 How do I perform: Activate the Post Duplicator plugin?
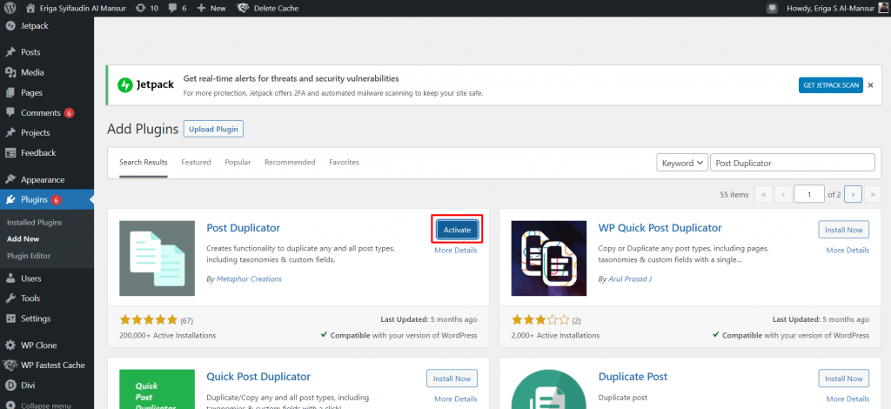point(457,230)
